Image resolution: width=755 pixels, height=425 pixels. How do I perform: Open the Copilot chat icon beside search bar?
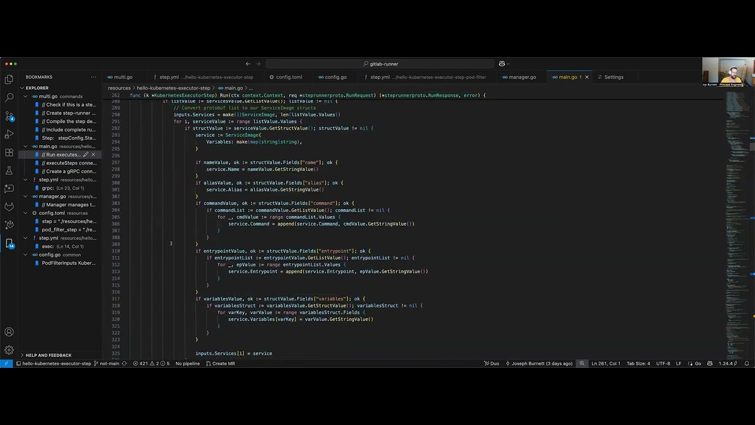point(503,64)
